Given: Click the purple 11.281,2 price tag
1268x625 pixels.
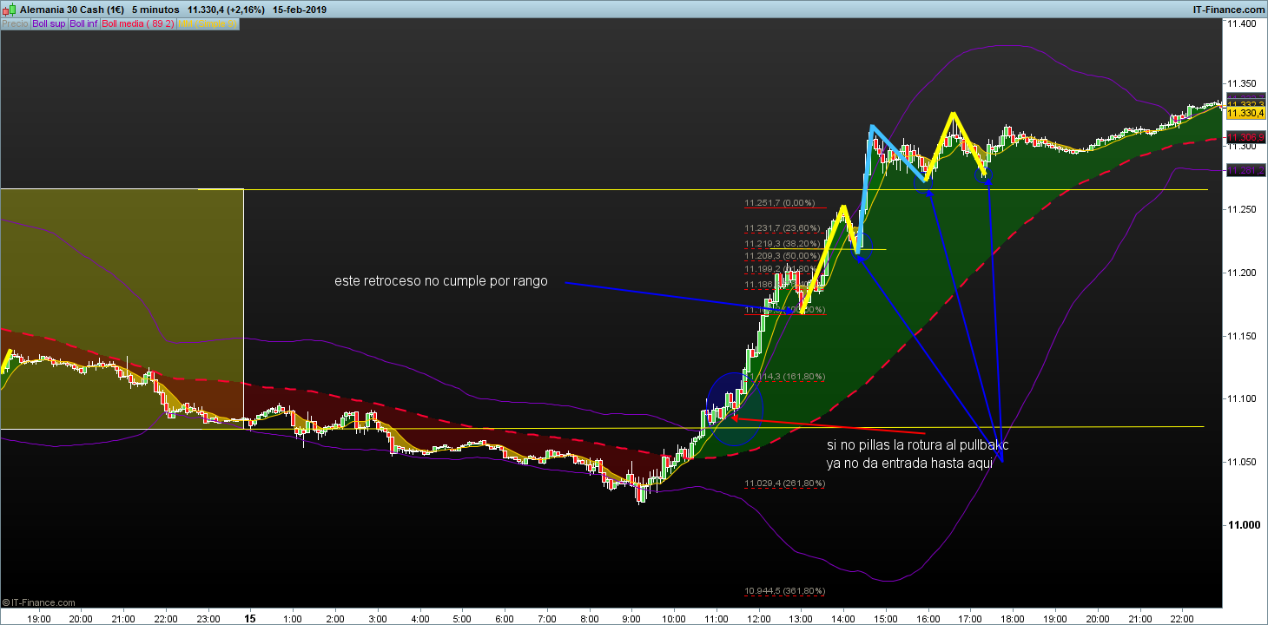Looking at the screenshot, I should (x=1245, y=171).
